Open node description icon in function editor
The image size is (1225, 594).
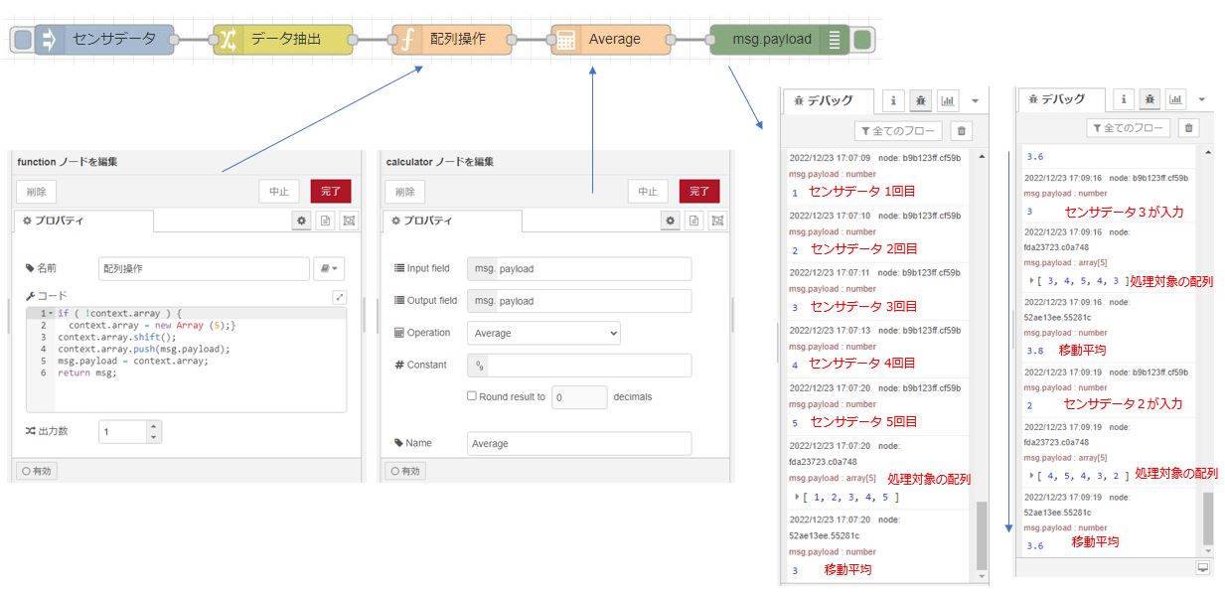(325, 221)
